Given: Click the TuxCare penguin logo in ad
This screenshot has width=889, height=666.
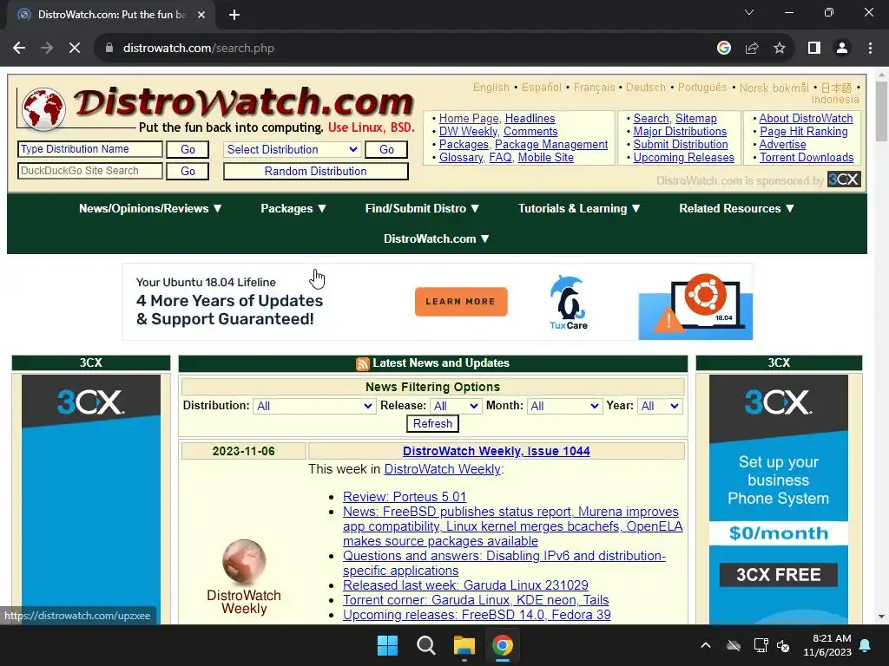Looking at the screenshot, I should click(568, 303).
